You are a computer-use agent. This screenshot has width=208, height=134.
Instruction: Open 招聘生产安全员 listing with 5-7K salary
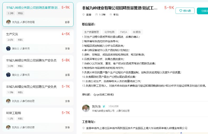(x=31, y=87)
